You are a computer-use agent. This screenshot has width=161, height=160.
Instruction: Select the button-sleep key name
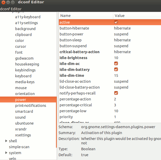tap(71, 40)
